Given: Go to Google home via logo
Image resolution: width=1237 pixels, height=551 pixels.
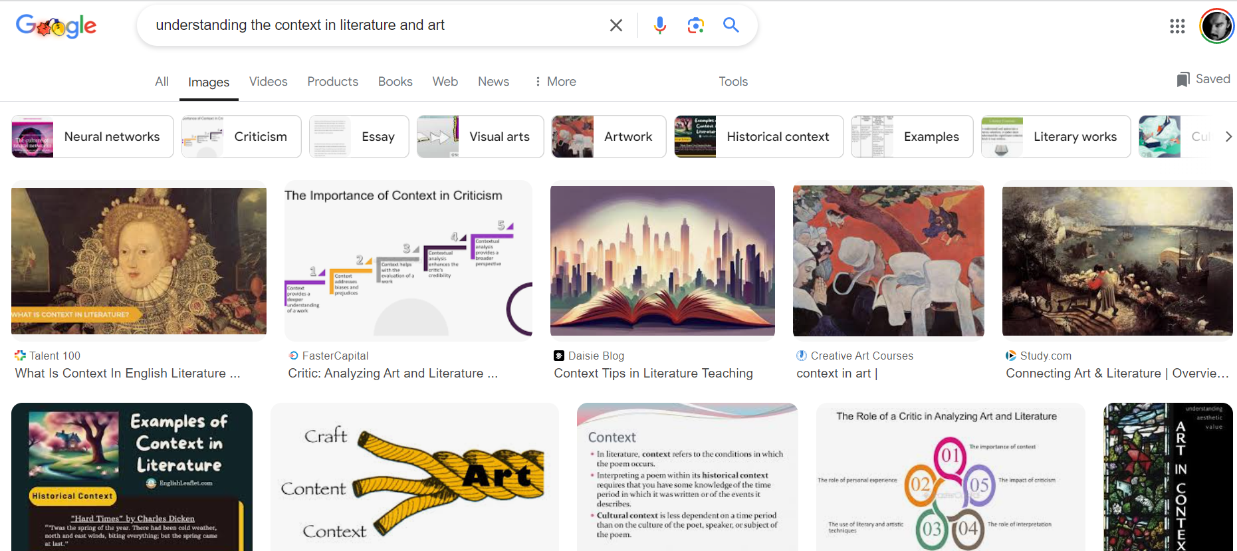Looking at the screenshot, I should (x=56, y=26).
